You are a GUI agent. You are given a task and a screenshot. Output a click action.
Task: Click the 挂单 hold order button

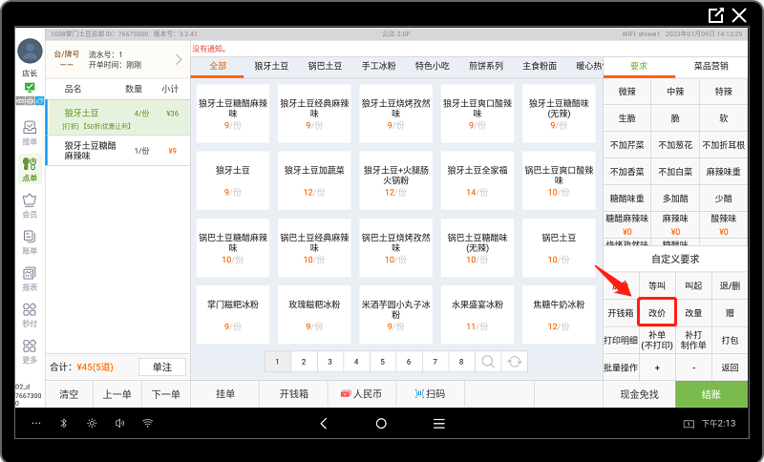225,394
